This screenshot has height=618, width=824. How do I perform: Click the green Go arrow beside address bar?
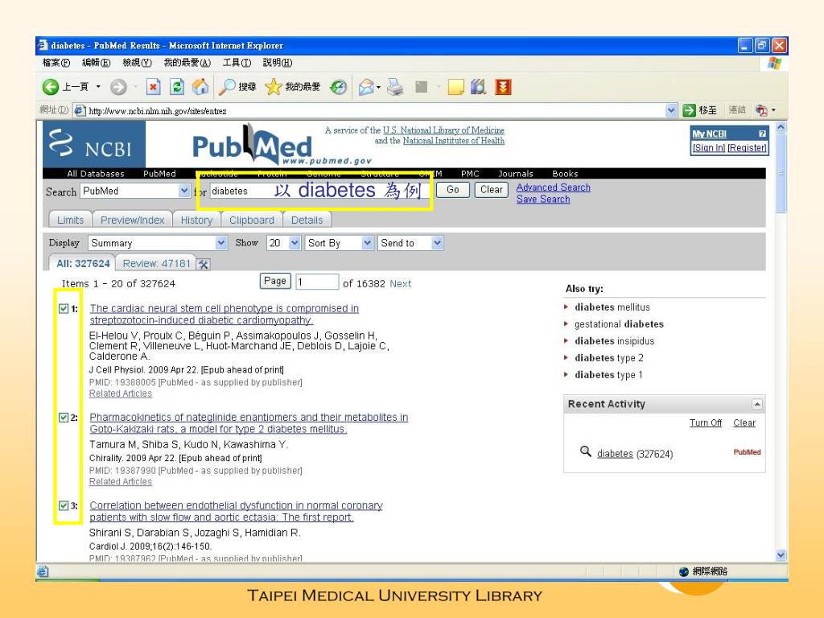689,110
